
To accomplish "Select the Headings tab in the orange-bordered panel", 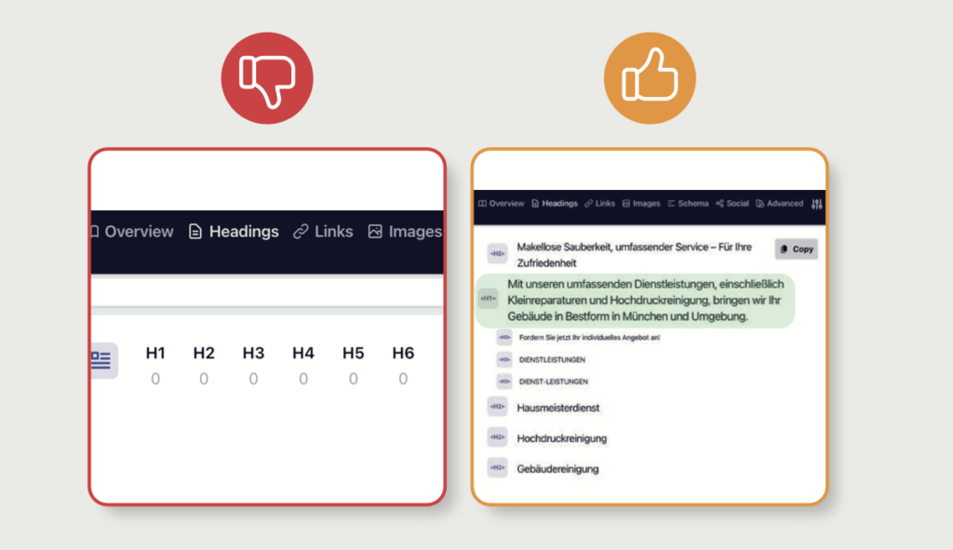I will pyautogui.click(x=555, y=204).
